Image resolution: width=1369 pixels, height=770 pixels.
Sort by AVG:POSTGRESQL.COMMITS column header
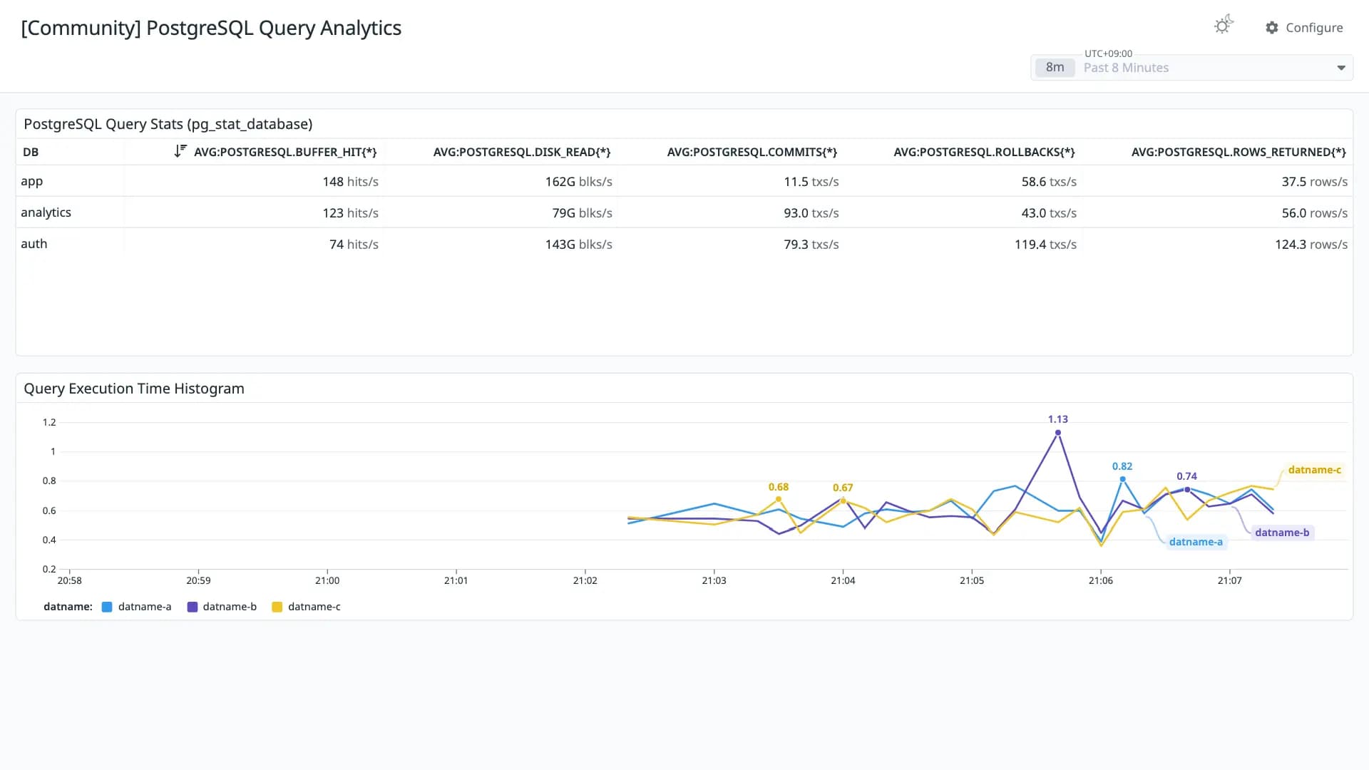752,152
